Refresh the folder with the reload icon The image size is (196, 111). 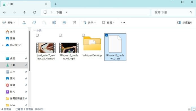(34, 12)
